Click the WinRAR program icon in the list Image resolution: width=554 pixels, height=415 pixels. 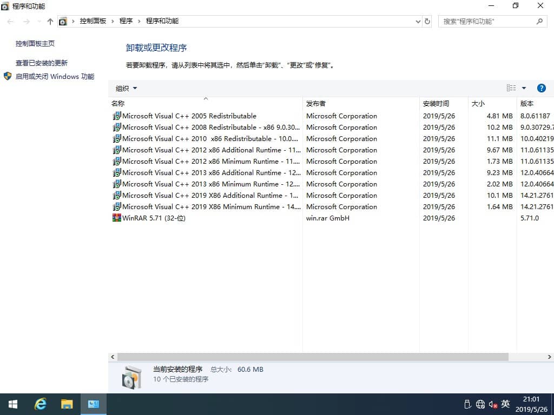point(117,218)
